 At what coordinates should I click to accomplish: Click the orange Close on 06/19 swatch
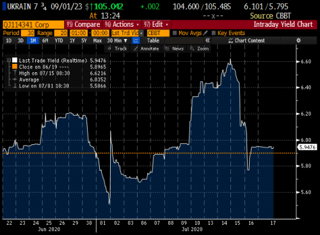click(15, 67)
